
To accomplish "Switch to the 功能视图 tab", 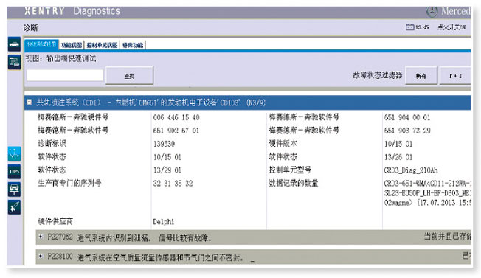I will (x=72, y=45).
